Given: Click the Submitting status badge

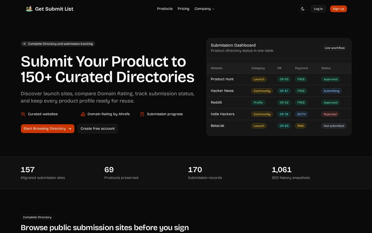Looking at the screenshot, I should pyautogui.click(x=331, y=91).
